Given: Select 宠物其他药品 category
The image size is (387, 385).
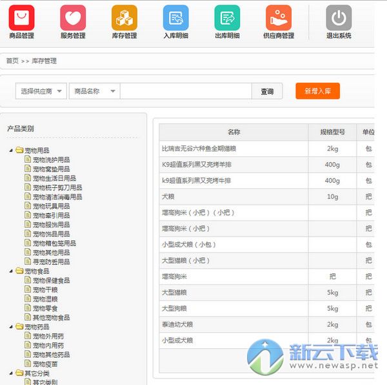Looking at the screenshot, I should pyautogui.click(x=52, y=355).
